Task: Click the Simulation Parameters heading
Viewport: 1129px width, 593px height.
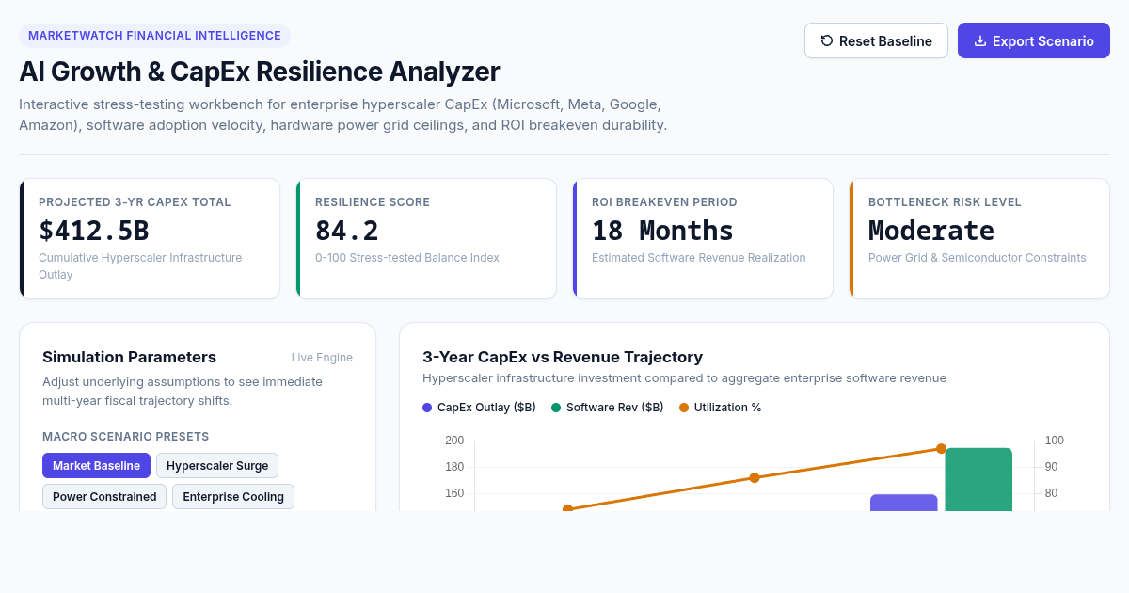Action: (129, 357)
